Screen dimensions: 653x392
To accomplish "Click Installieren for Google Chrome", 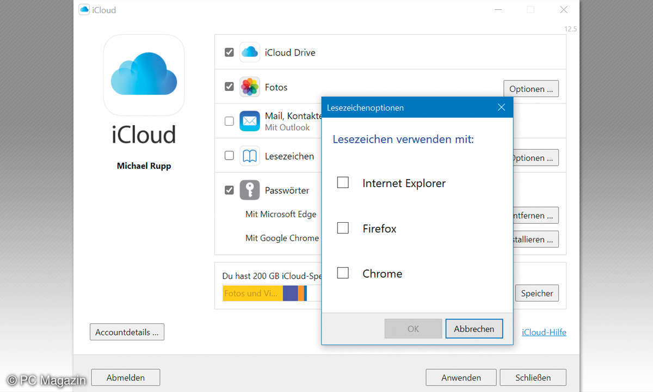I will [x=535, y=239].
